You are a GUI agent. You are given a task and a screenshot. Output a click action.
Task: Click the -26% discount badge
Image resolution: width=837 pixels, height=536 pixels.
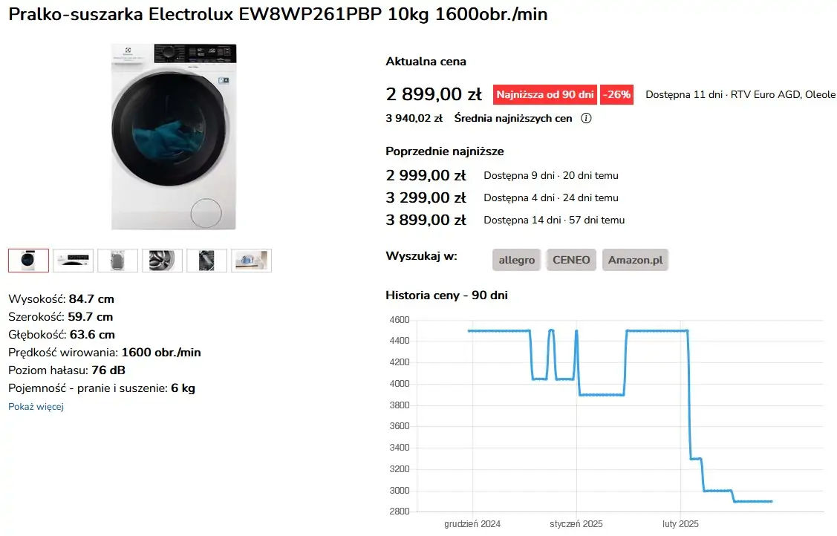(x=616, y=94)
